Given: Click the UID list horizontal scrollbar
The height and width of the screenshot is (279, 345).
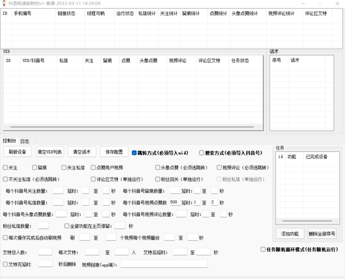Looking at the screenshot, I should 132,127.
